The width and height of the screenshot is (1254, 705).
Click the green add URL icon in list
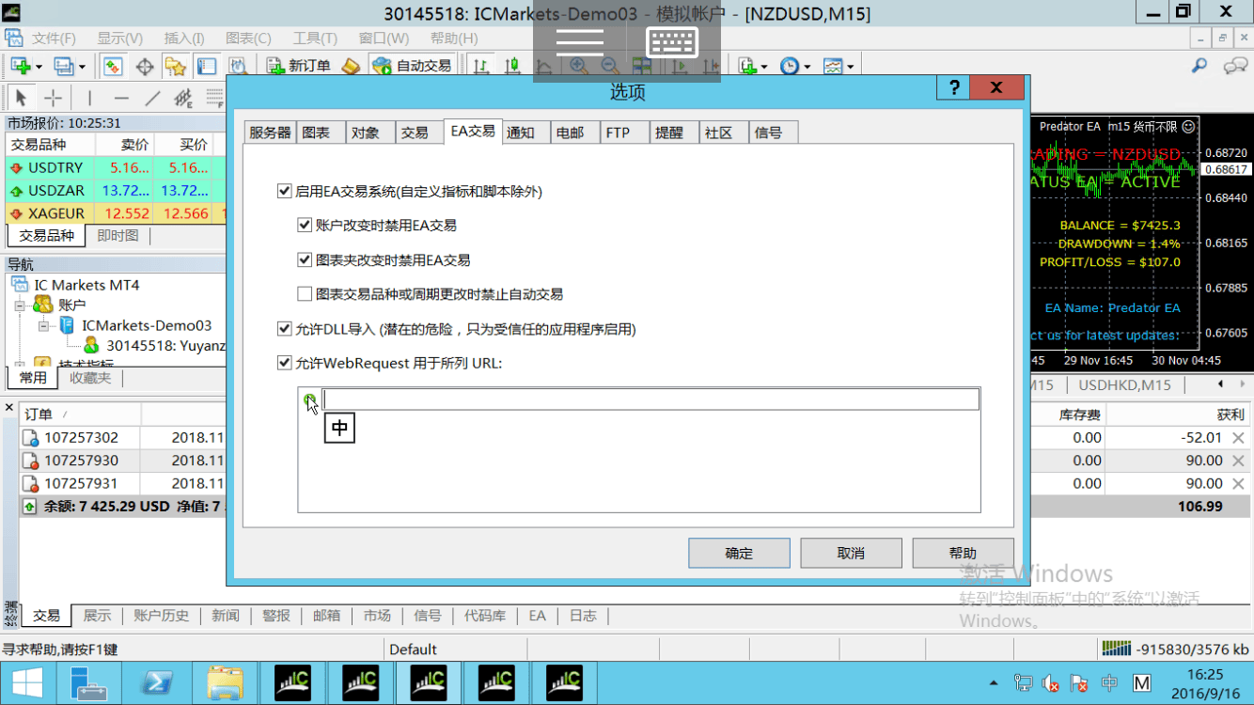309,400
